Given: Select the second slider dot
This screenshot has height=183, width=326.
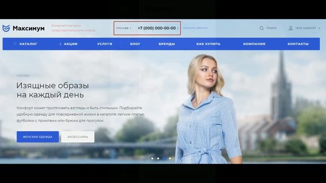Looking at the screenshot, I should (158, 158).
